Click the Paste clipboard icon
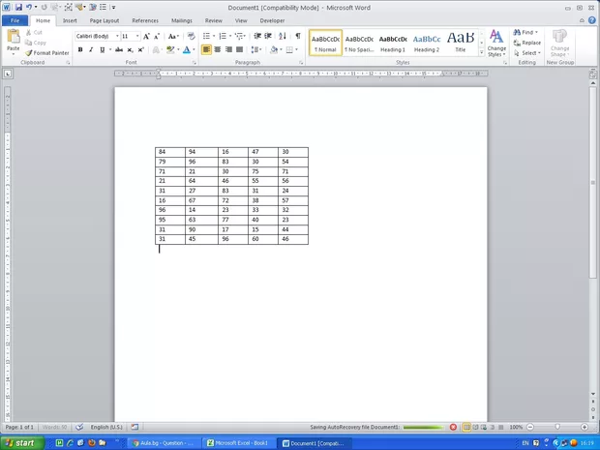The image size is (600, 450). (13, 37)
